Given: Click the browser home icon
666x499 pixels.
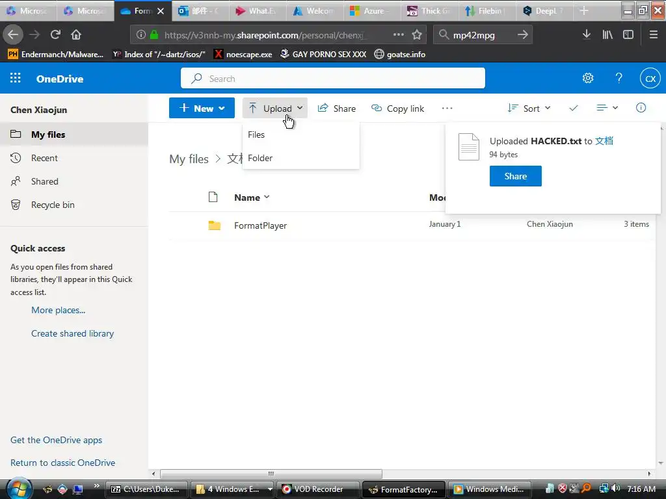Looking at the screenshot, I should pos(75,34).
